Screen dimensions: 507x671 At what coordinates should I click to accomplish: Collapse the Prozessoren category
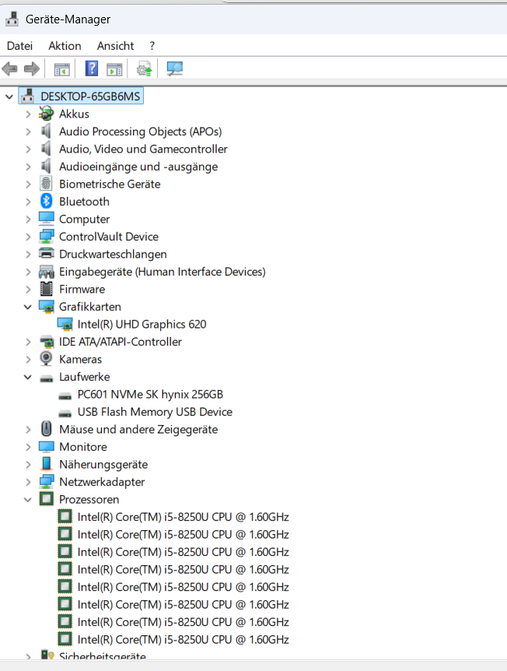[x=28, y=500]
